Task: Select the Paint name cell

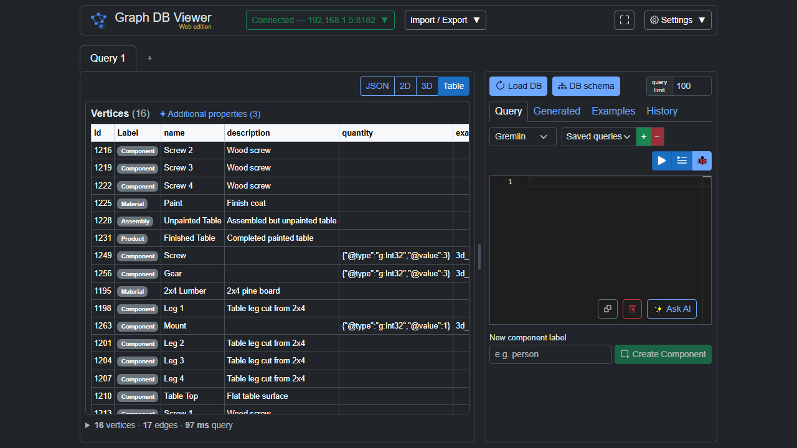Action: (x=192, y=203)
